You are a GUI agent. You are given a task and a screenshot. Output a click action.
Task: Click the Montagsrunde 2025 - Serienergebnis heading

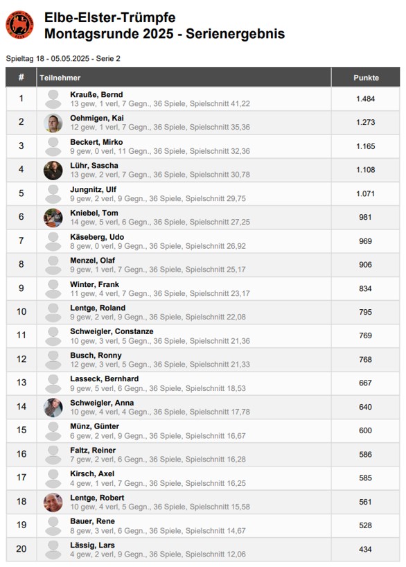click(x=164, y=34)
